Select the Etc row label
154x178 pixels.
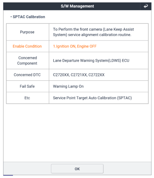click(x=27, y=98)
